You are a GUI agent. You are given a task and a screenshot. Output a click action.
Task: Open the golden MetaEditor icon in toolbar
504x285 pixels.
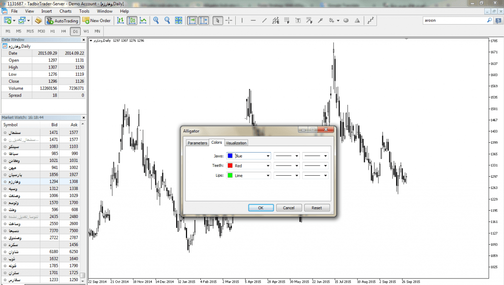[x=38, y=21]
